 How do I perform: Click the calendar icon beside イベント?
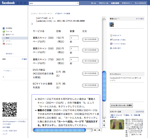[x=4, y=44]
